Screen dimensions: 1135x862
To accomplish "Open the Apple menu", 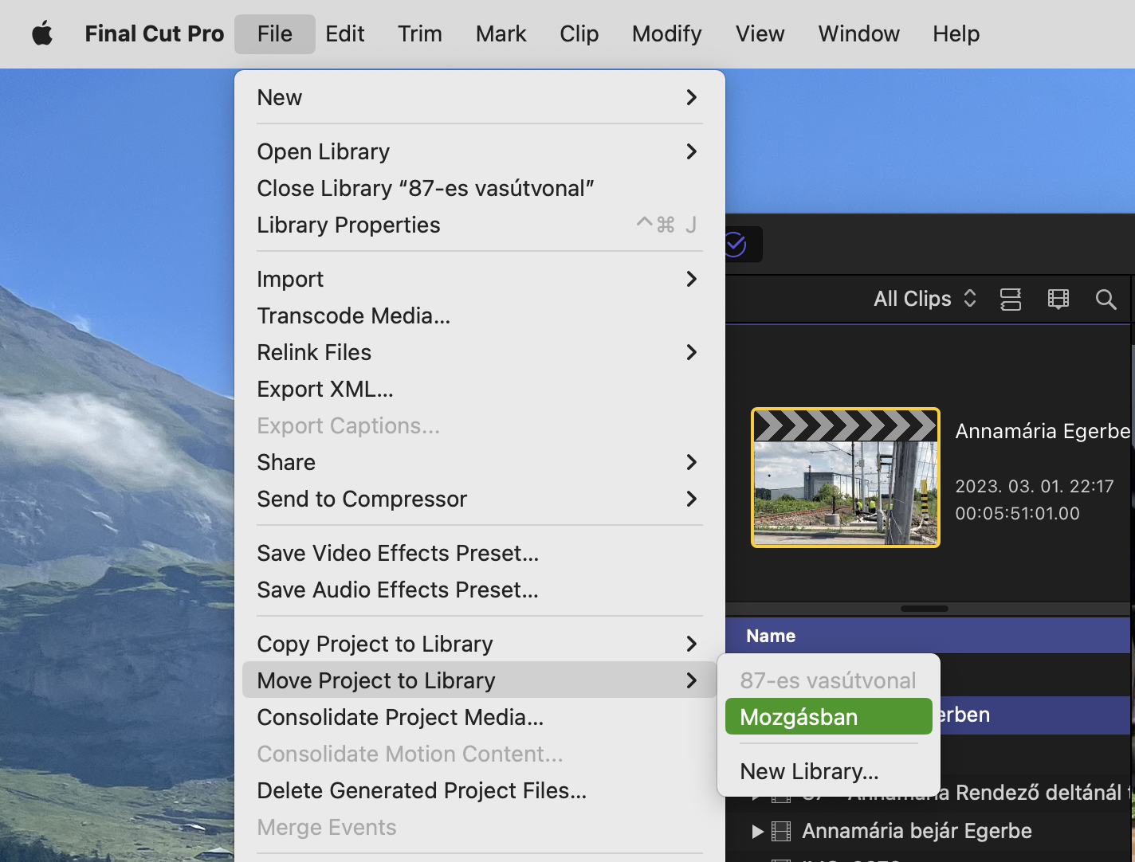I will 42,33.
